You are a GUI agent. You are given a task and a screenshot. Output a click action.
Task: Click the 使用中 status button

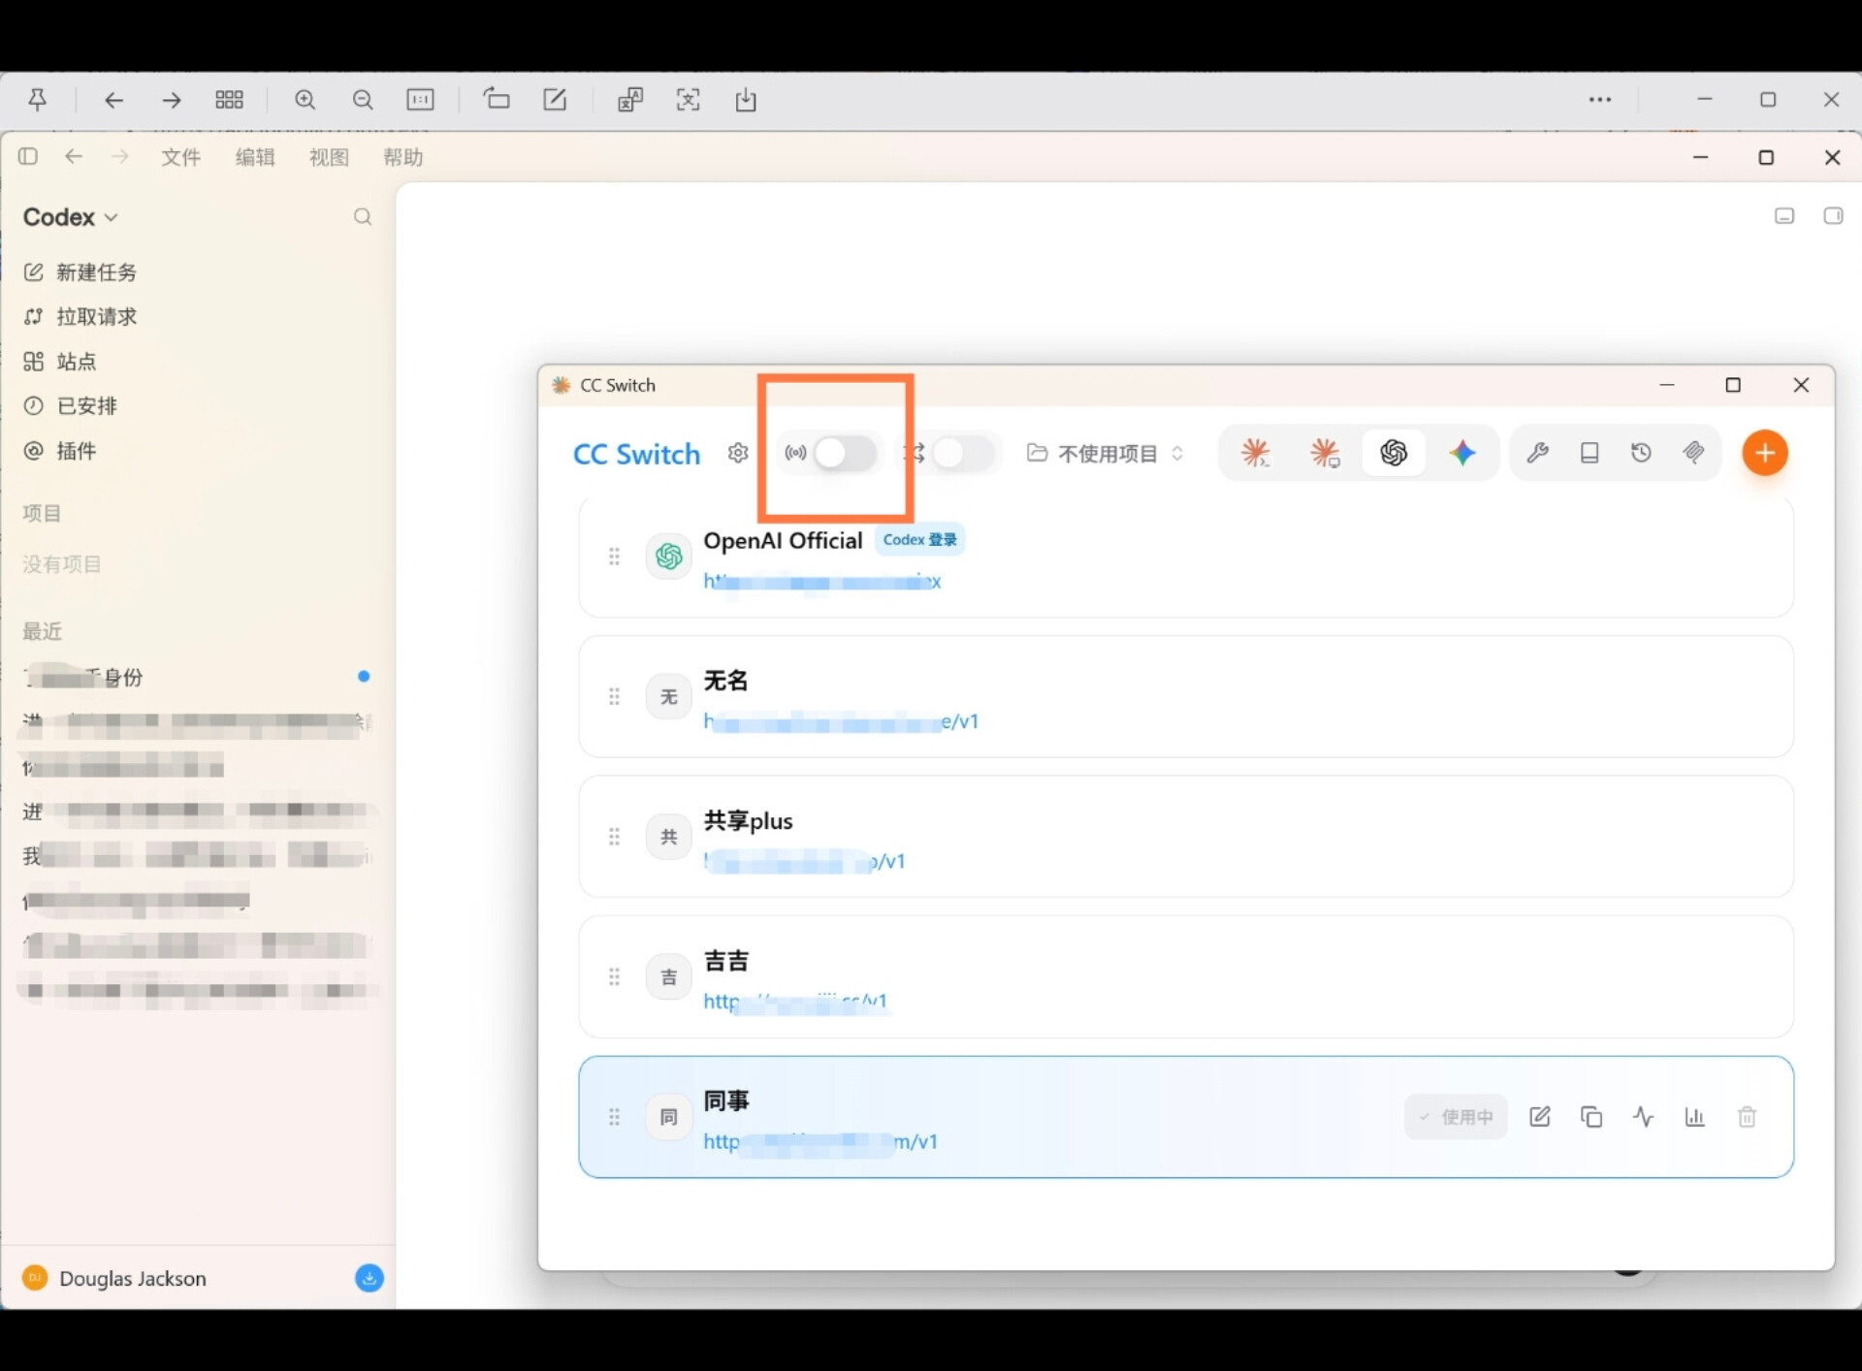click(x=1456, y=1117)
